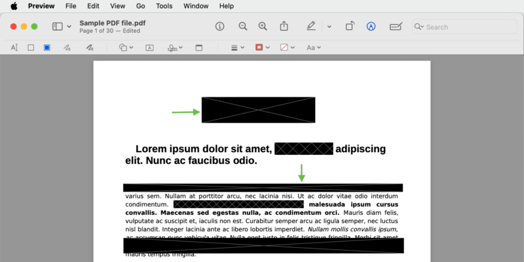Expand the Fill Color dropdown chevron

click(x=293, y=47)
